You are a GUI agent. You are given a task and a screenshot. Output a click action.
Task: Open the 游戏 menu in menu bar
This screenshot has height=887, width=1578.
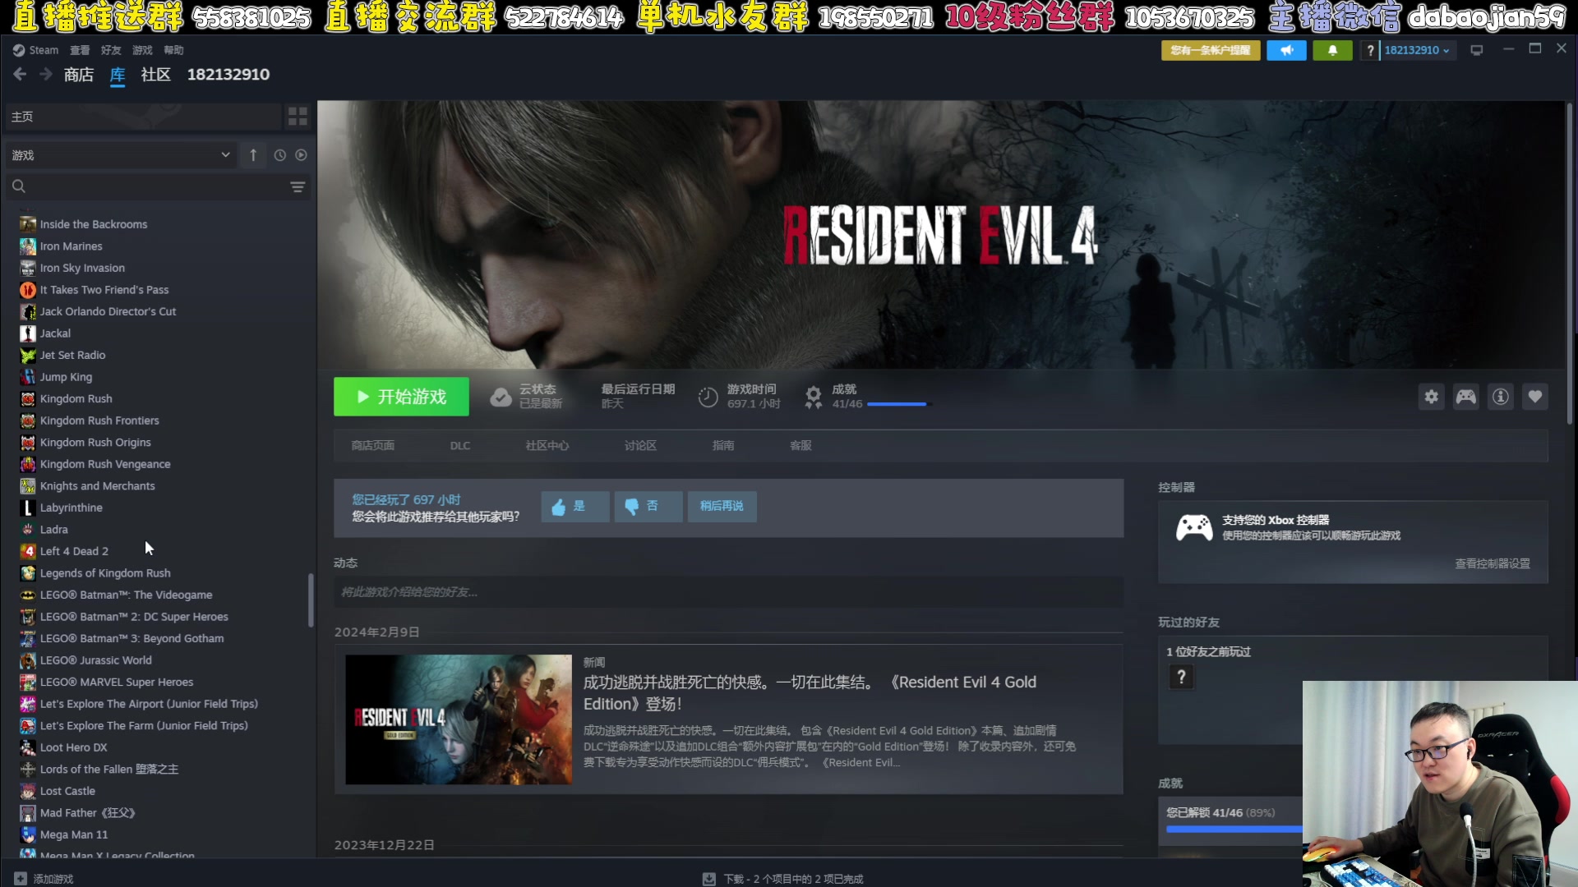142,50
